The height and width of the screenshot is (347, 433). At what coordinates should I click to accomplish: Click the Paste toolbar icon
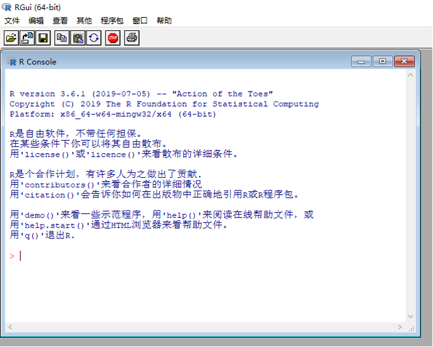pos(78,38)
